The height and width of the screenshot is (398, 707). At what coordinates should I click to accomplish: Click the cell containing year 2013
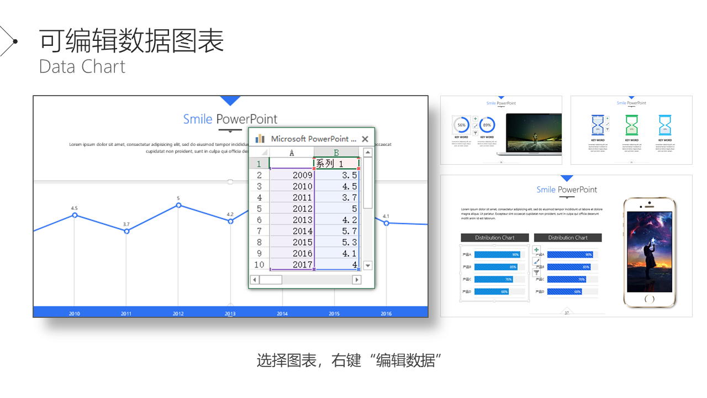pyautogui.click(x=292, y=220)
